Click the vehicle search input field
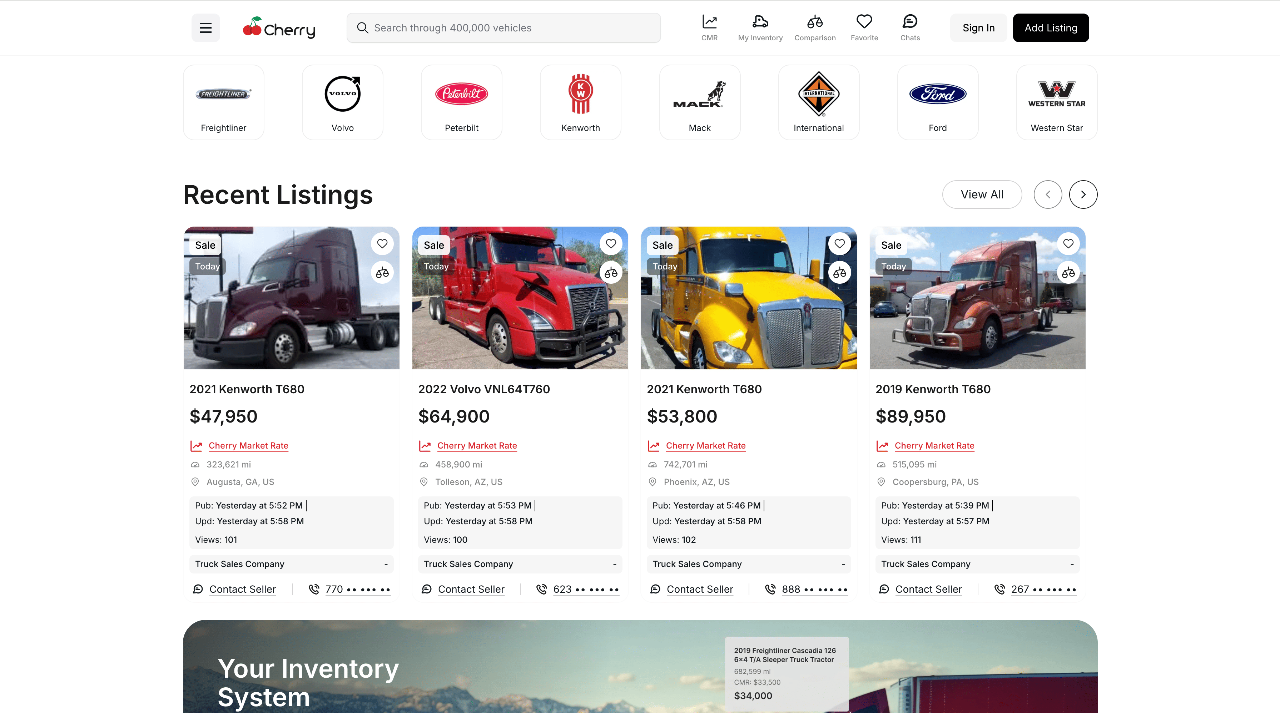 point(503,28)
